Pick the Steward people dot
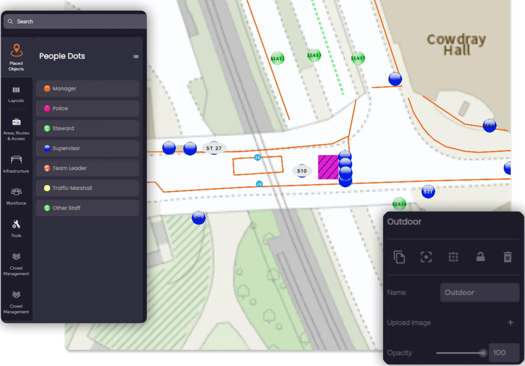The height and width of the screenshot is (366, 525). tap(87, 128)
